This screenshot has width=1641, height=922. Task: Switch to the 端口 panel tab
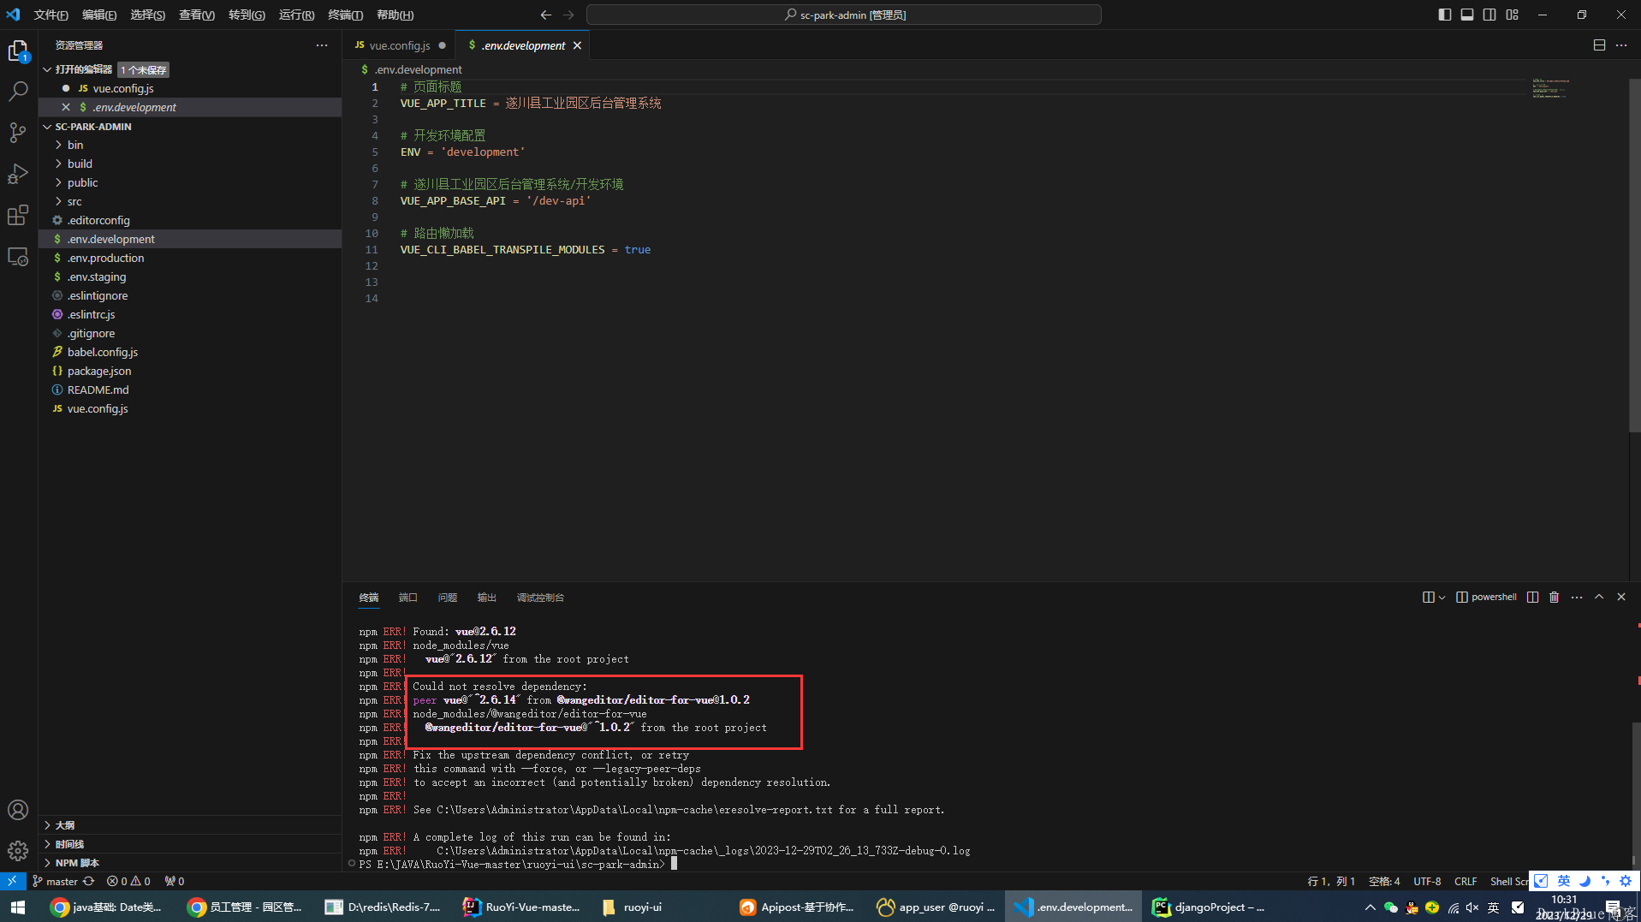click(x=408, y=598)
